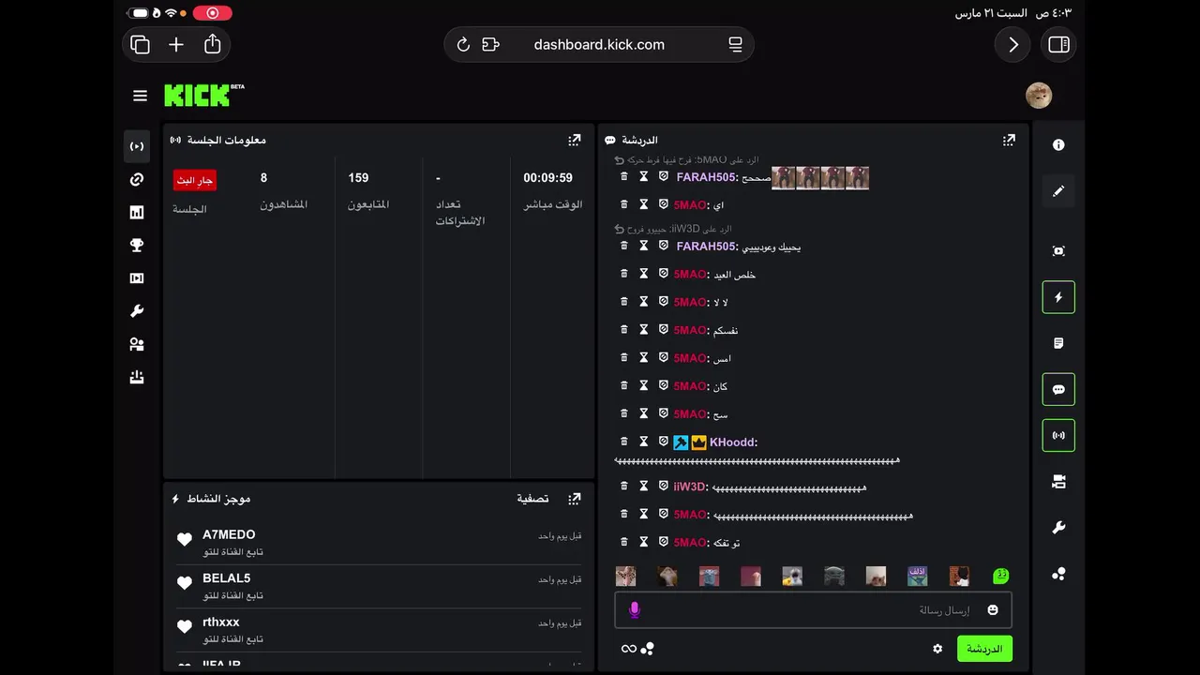Select the اذلف emote in quick emote row

[x=917, y=576]
